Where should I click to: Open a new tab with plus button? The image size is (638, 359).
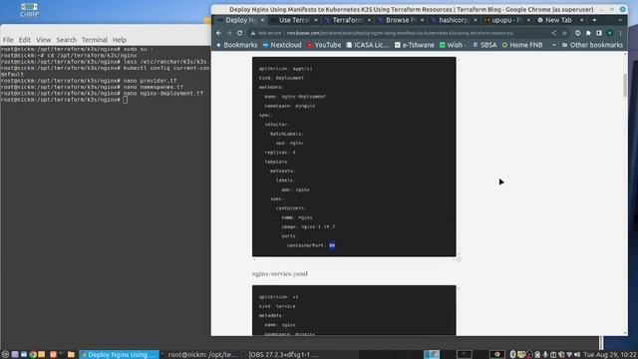pos(594,20)
